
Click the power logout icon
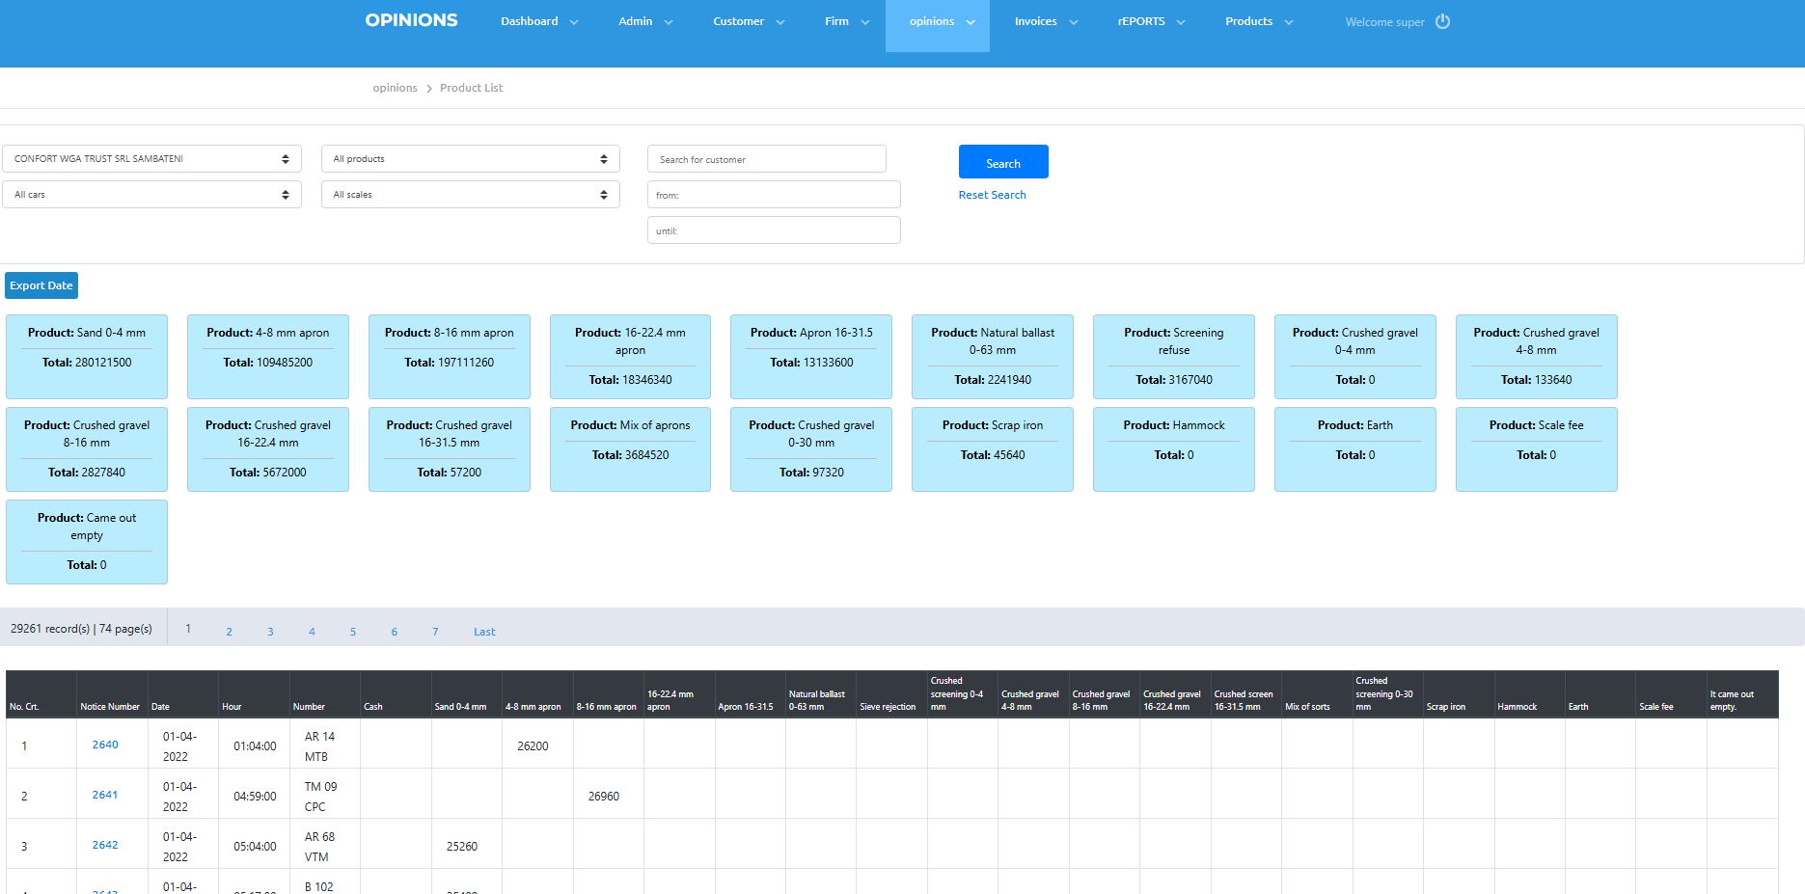click(x=1442, y=21)
